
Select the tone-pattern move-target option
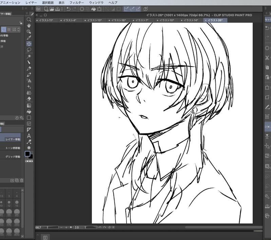coord(9,30)
